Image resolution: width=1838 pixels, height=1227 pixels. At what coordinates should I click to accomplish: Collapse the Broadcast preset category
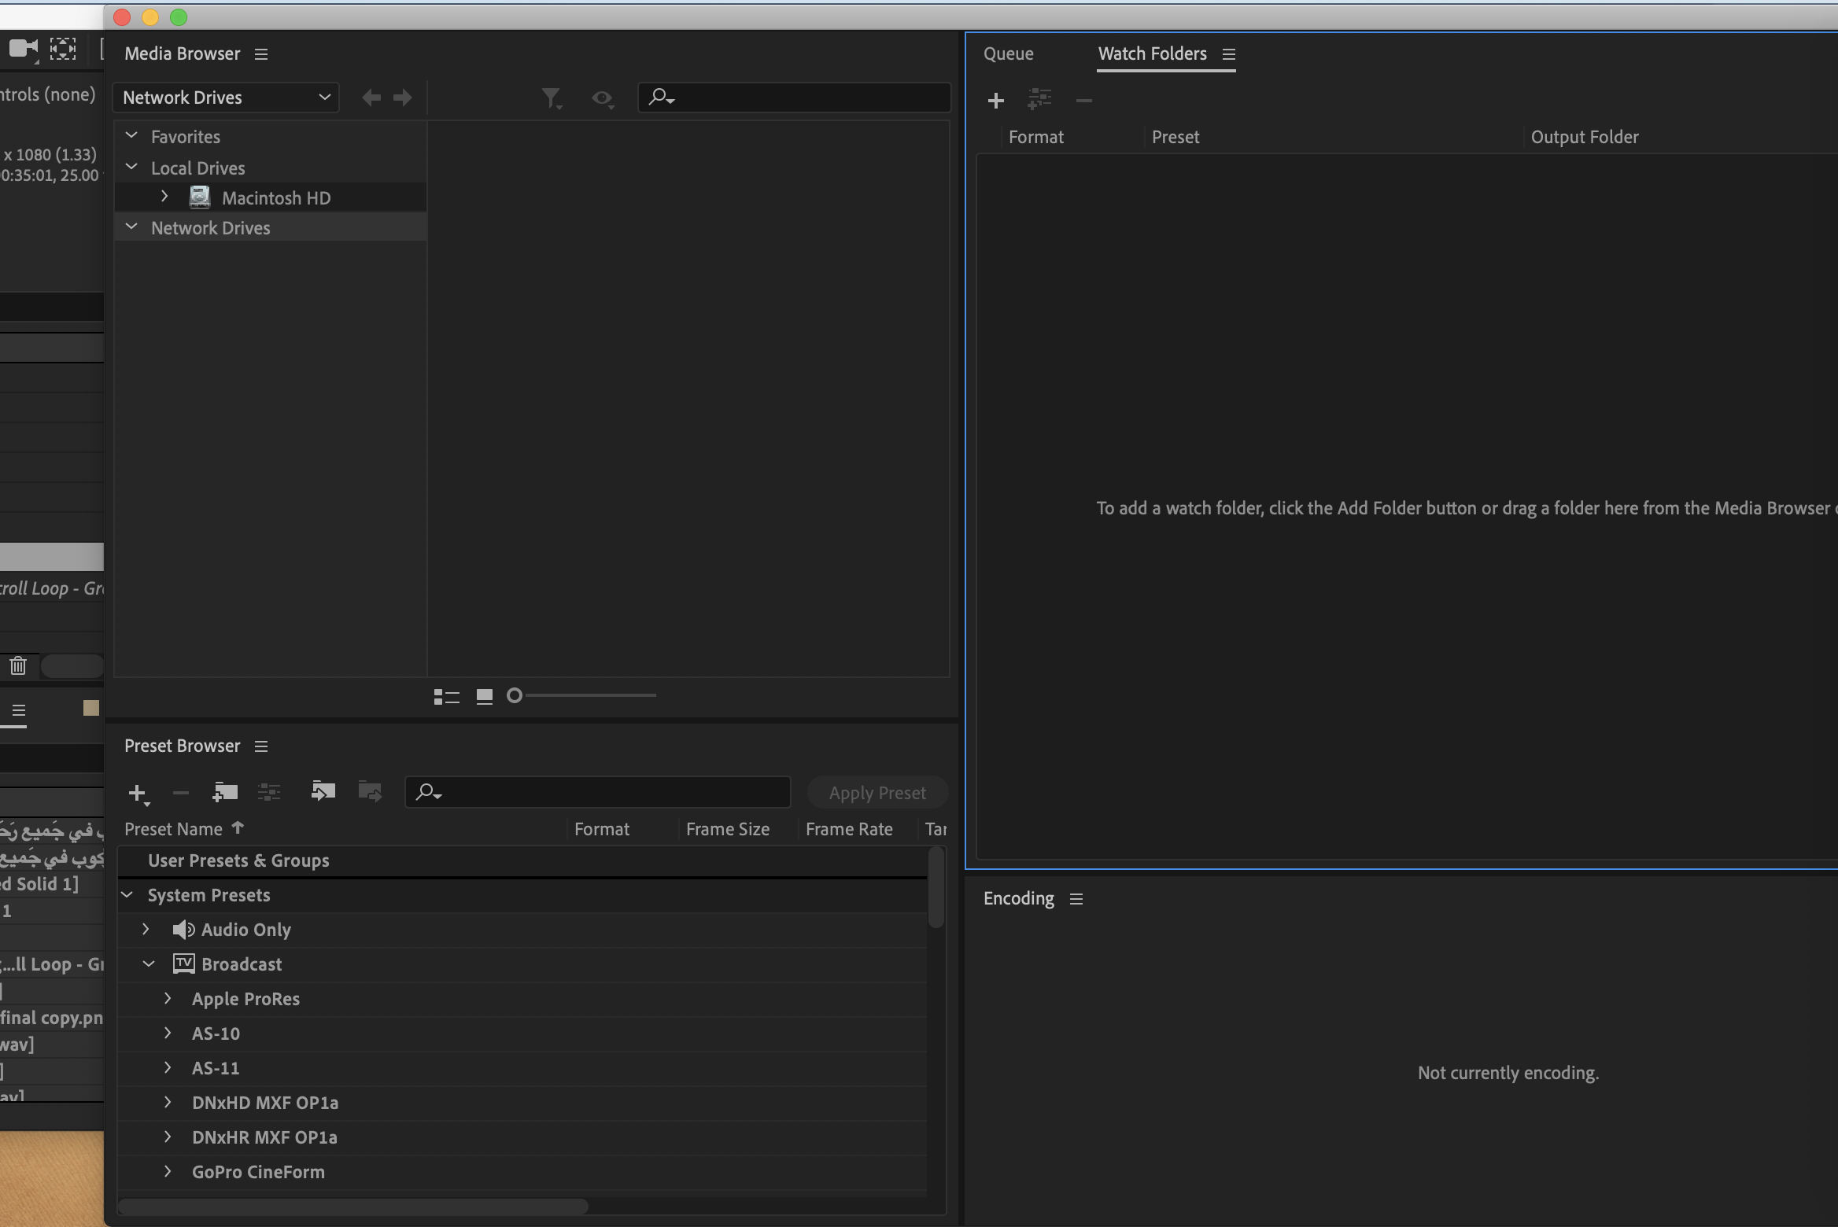[147, 964]
